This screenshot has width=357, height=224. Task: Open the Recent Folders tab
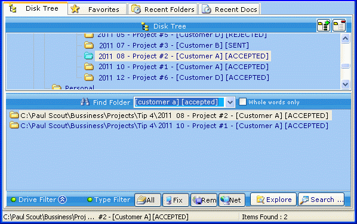pos(163,9)
